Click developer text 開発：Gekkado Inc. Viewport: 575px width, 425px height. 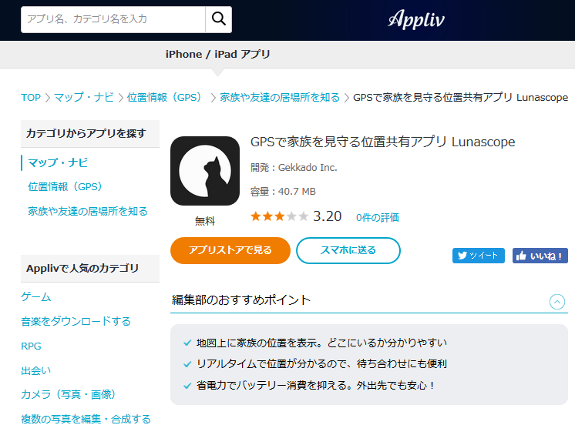tap(294, 167)
